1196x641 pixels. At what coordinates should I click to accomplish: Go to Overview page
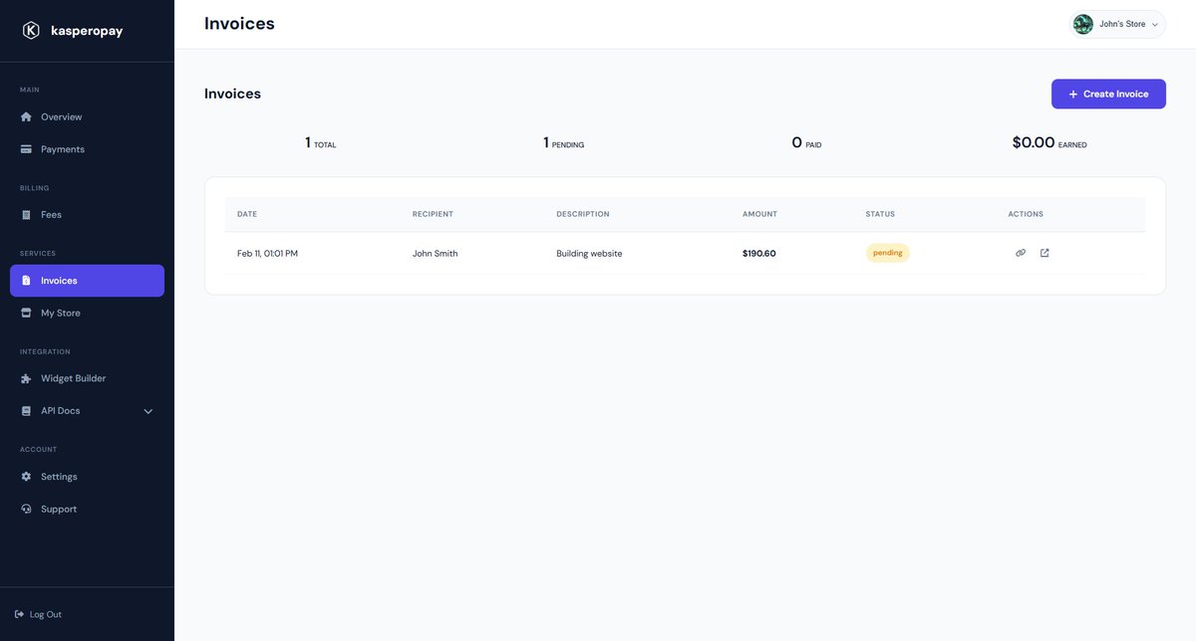click(x=87, y=116)
